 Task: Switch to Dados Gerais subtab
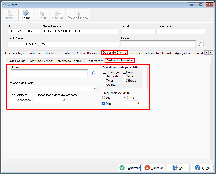(16, 61)
